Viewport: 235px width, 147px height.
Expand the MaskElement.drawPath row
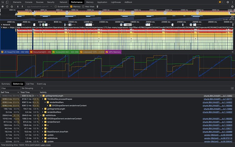tap(43, 132)
